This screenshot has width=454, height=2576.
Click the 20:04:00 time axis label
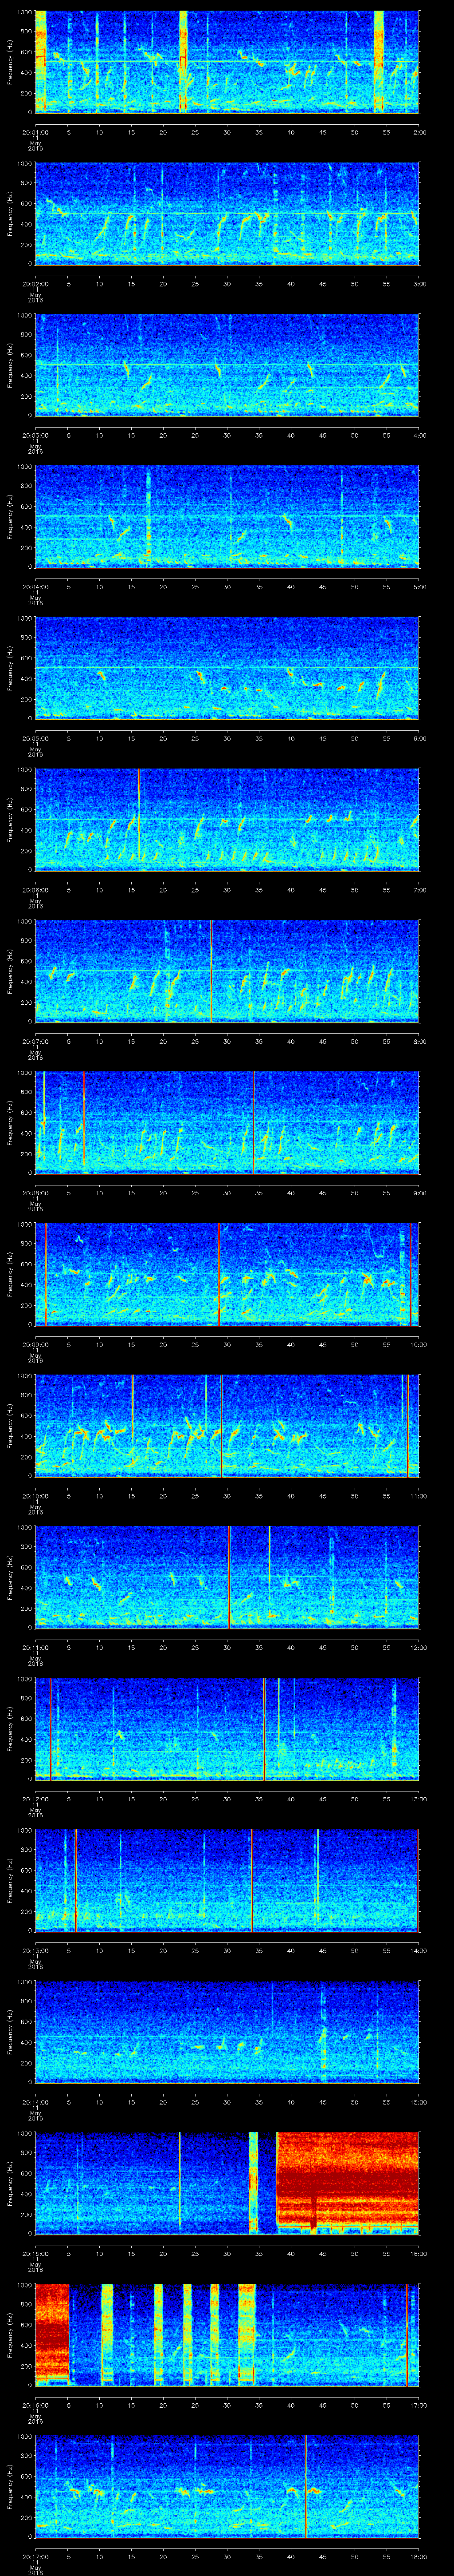35,586
